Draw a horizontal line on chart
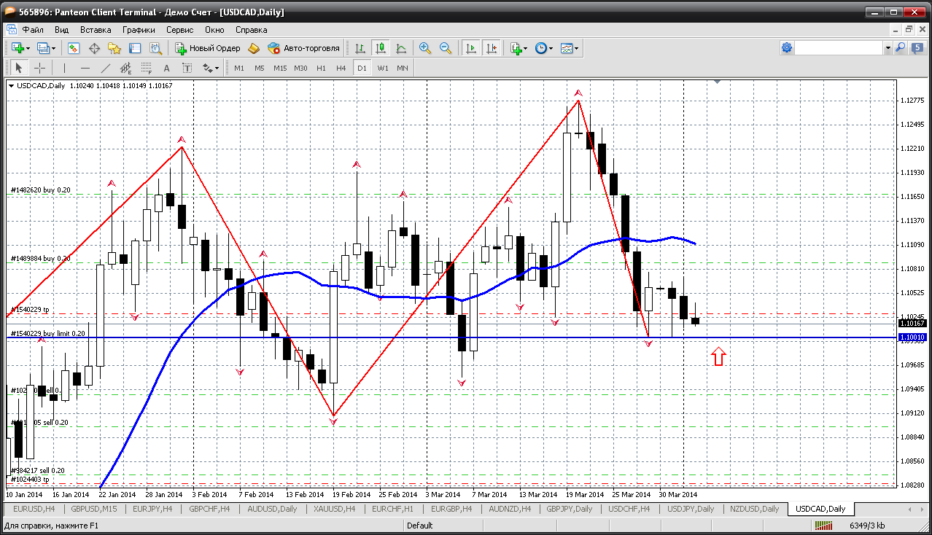This screenshot has width=932, height=535. click(85, 68)
